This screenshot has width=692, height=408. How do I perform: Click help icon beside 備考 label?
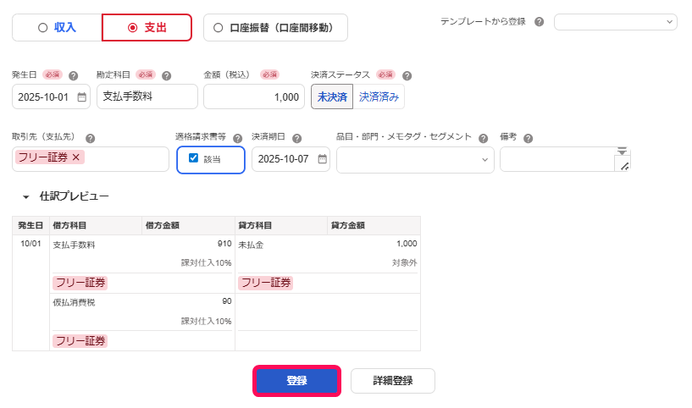coord(528,138)
